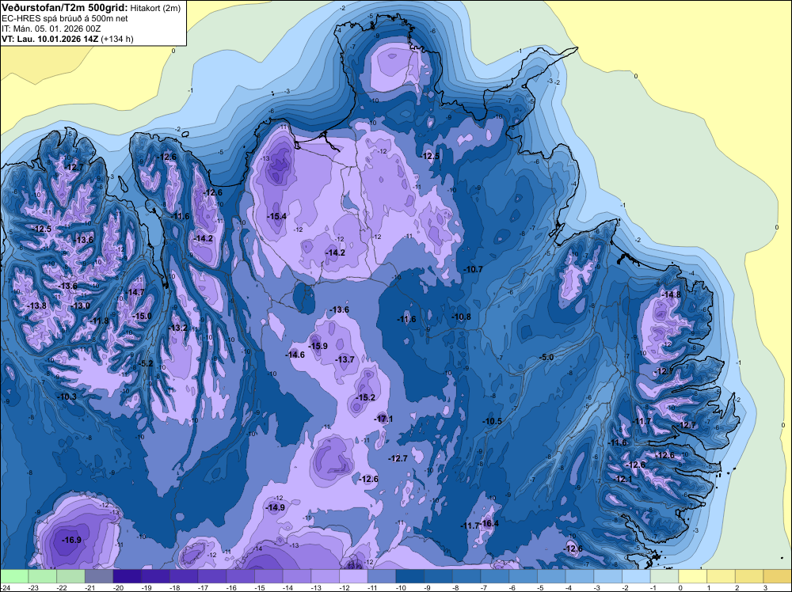
Task: Select the -10.3 temperature label
Action: point(67,397)
